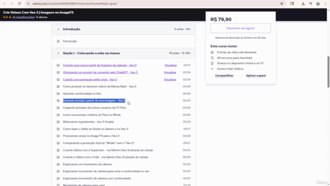This screenshot has width=330, height=186.
Task: Click the Introdução section header title
Action: coord(72,29)
